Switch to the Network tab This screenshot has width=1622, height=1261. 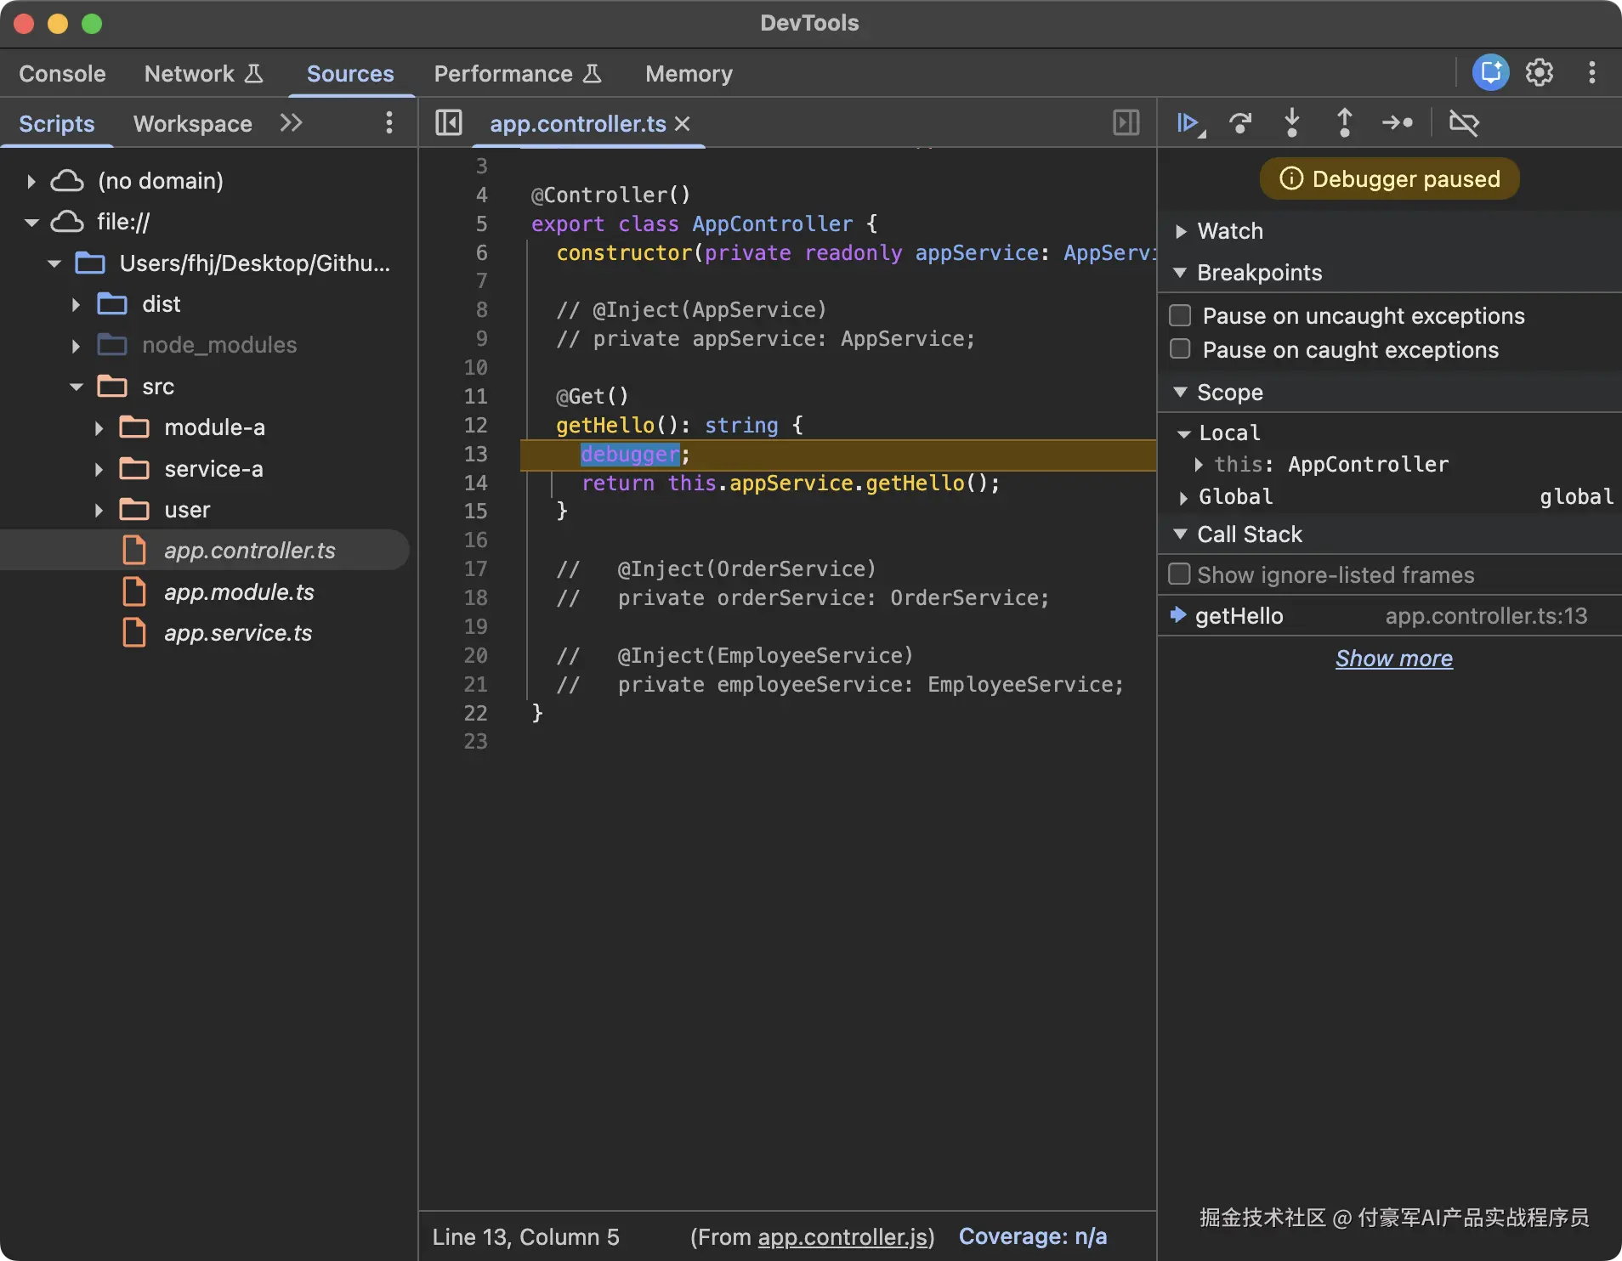[x=189, y=74]
